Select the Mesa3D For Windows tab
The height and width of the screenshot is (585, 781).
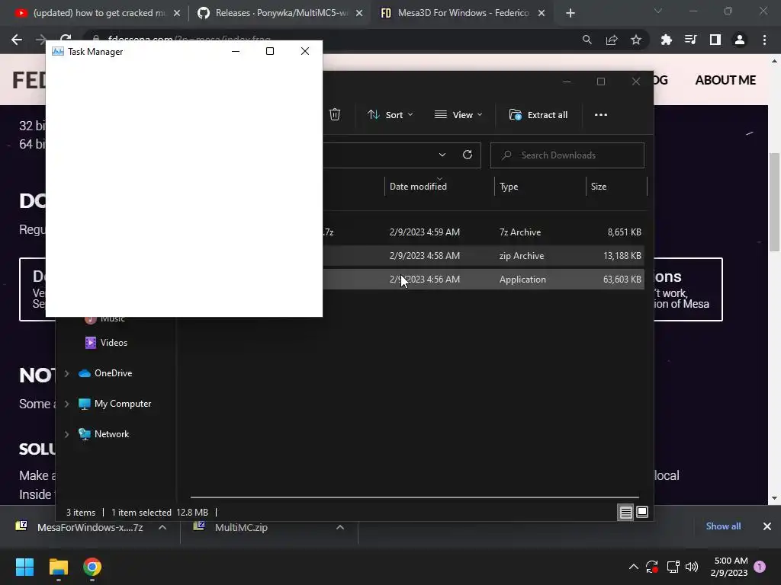pyautogui.click(x=463, y=13)
